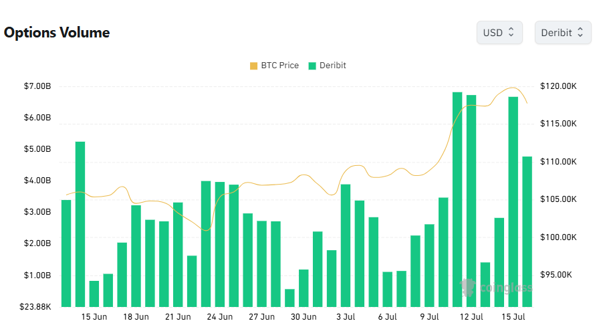
Task: Open the USD currency dropdown
Action: (499, 33)
